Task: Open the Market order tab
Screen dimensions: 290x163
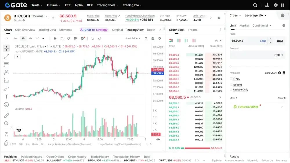Action: tap(244, 25)
